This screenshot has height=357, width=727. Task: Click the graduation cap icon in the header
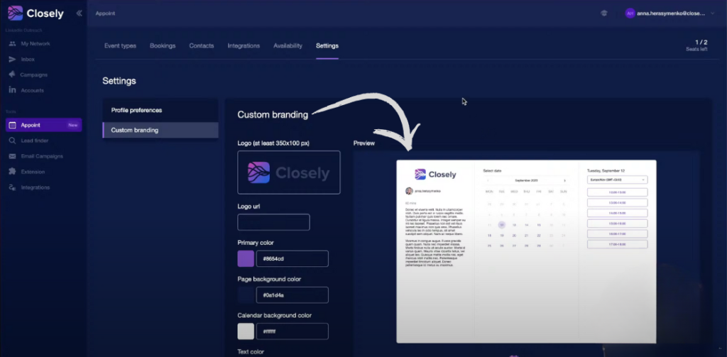(x=603, y=13)
